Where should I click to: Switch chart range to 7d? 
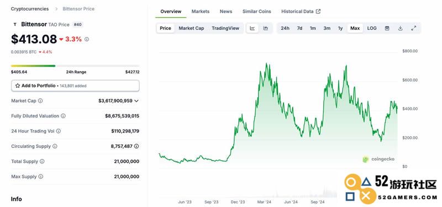click(299, 28)
